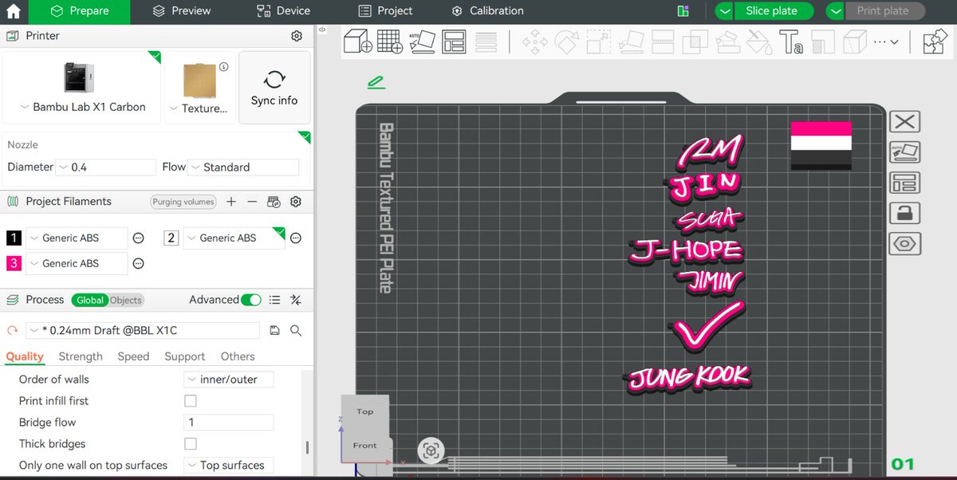
Task: Click the save process preset icon
Action: (275, 330)
